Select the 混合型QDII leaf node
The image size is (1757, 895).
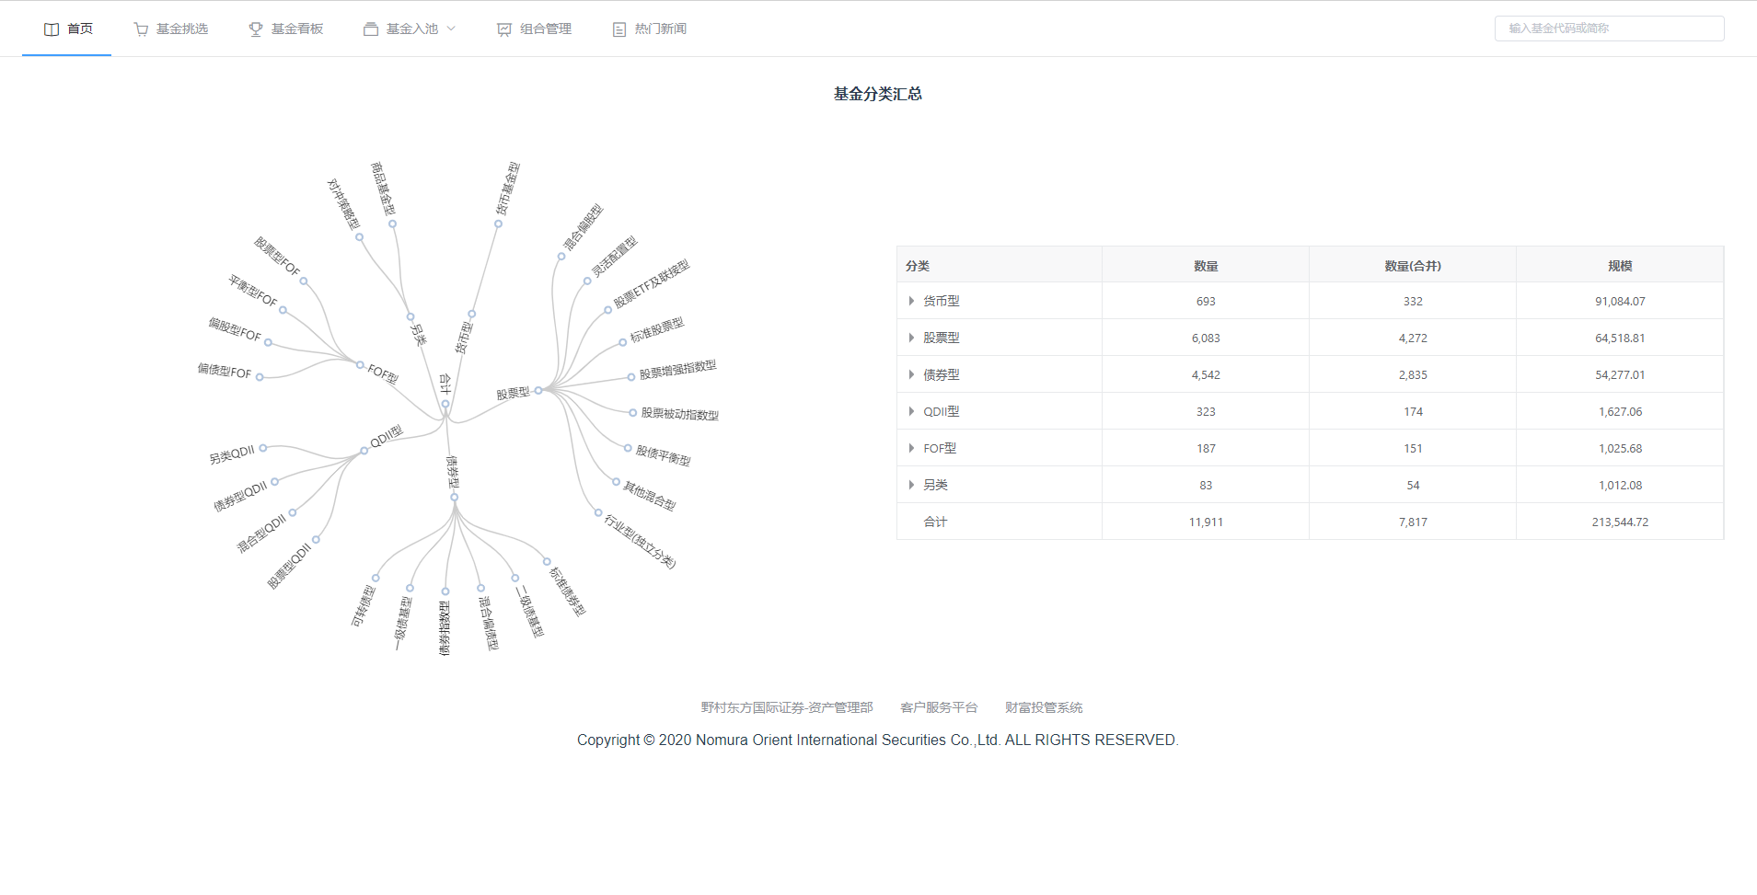coord(293,512)
